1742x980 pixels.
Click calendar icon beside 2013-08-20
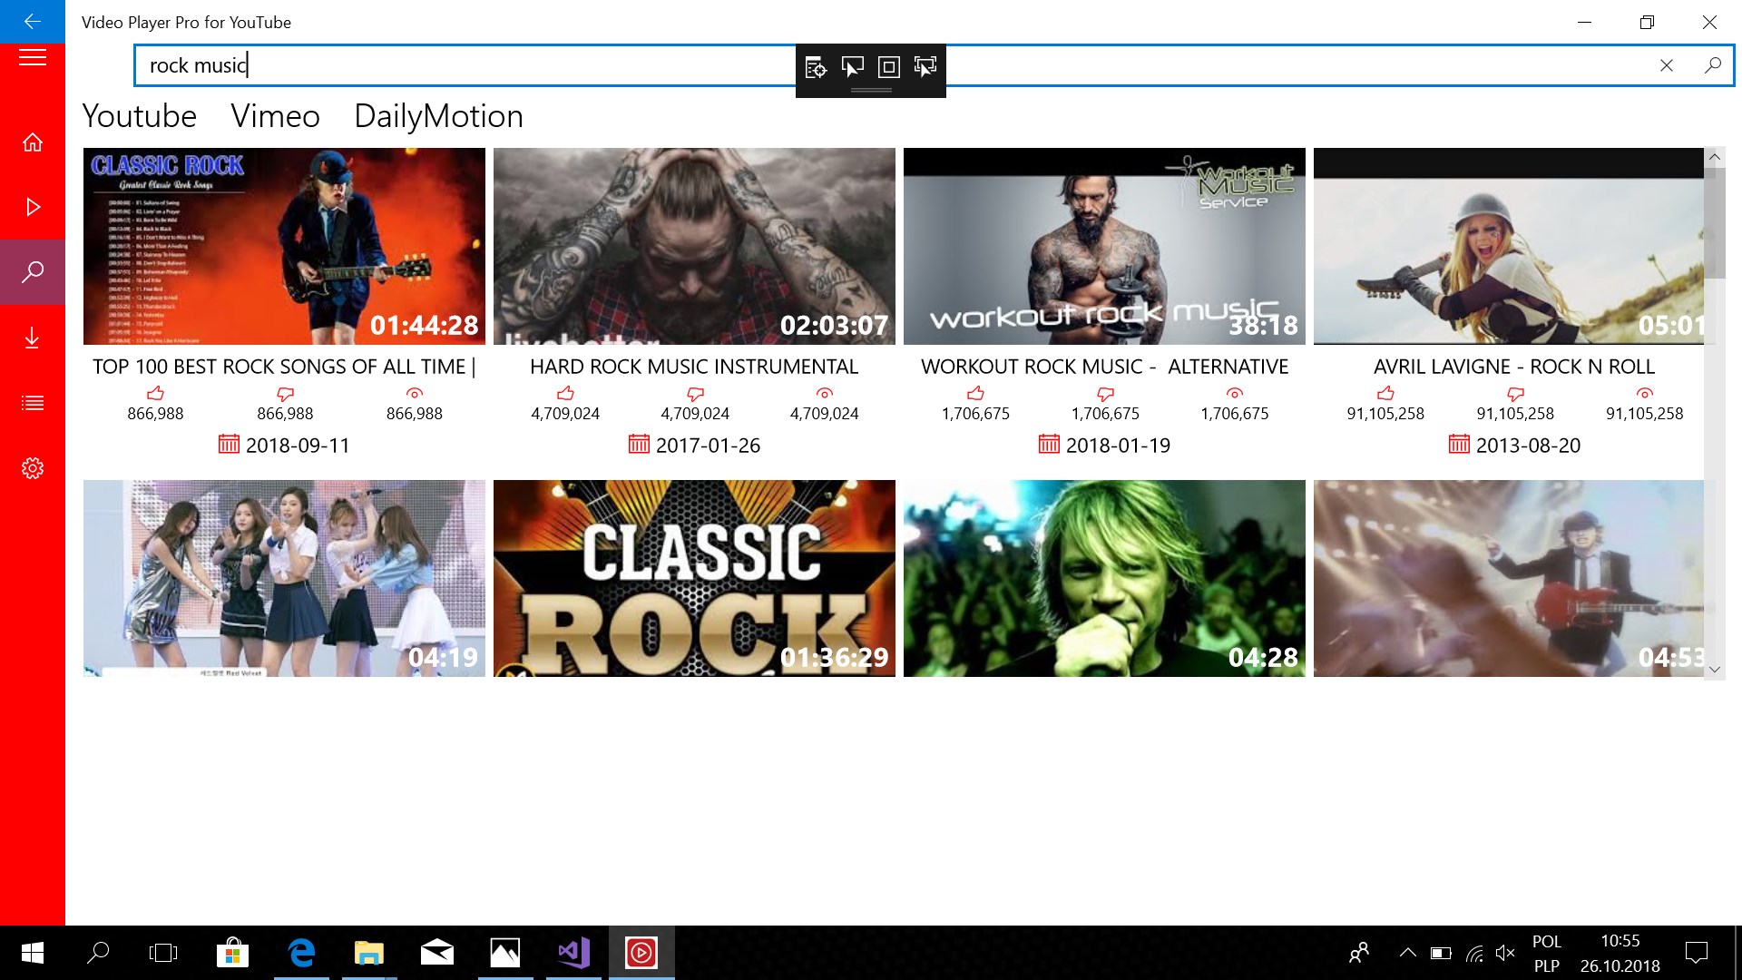(1459, 444)
